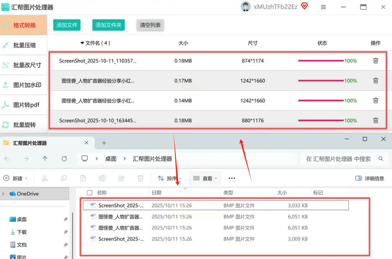Expand the OneDrive tree node

pyautogui.click(x=3, y=194)
